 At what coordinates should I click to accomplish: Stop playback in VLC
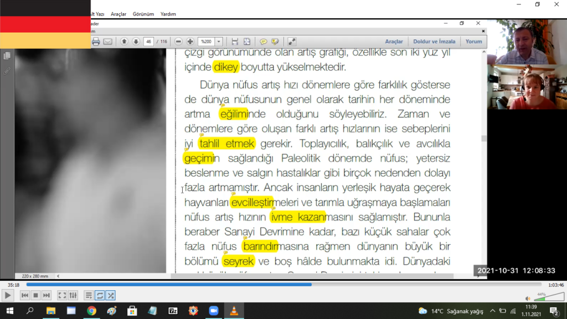[x=35, y=296]
